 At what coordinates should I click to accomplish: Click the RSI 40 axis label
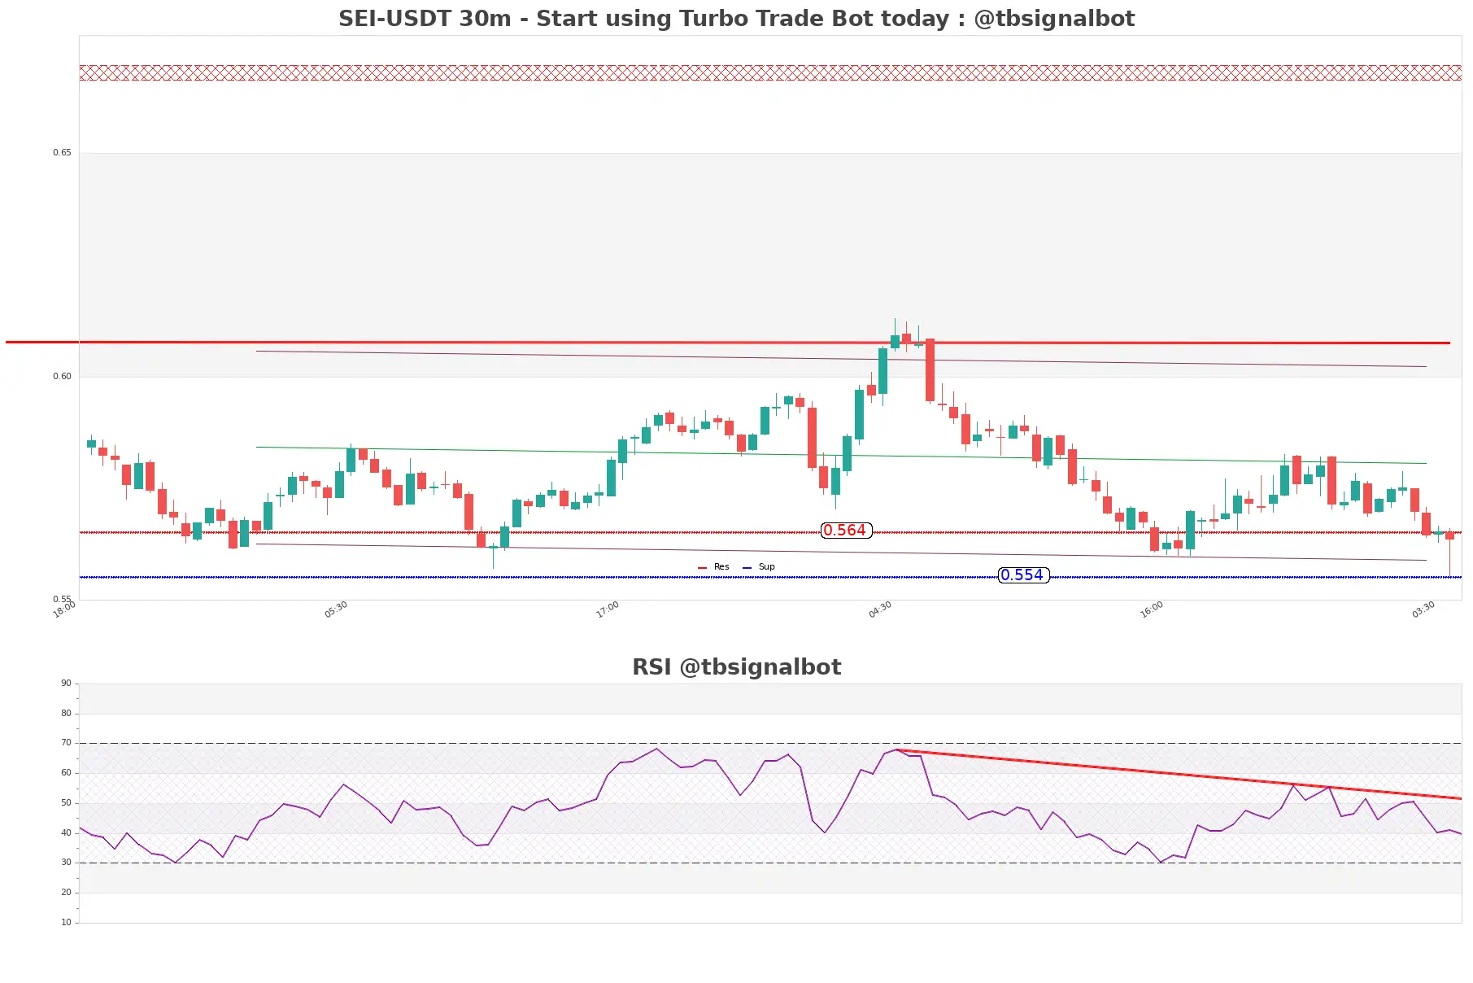pyautogui.click(x=66, y=833)
